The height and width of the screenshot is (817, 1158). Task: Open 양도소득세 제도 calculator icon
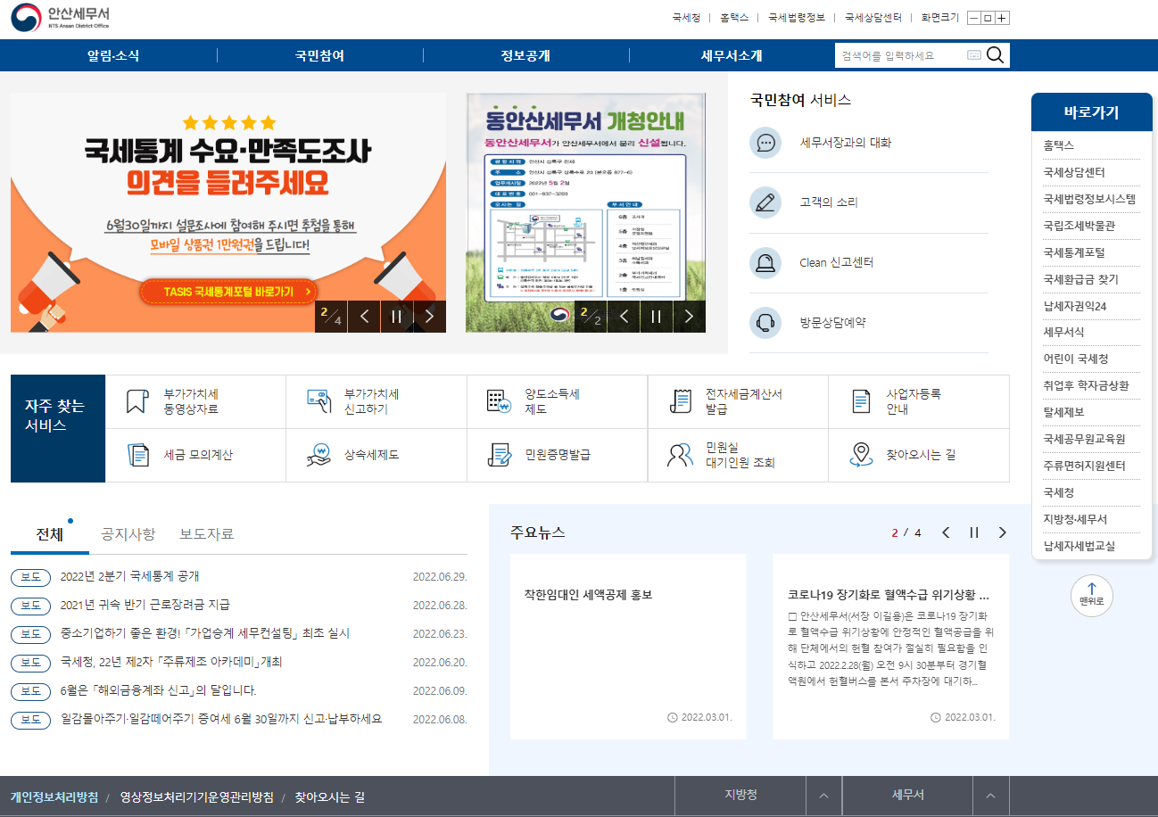pyautogui.click(x=498, y=401)
